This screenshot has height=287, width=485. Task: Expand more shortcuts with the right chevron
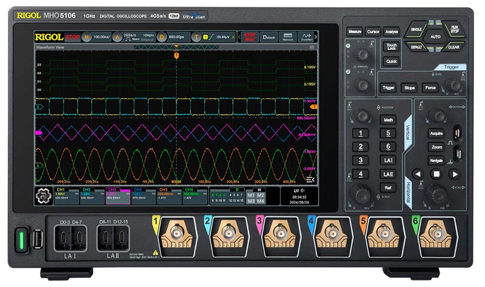(x=316, y=37)
